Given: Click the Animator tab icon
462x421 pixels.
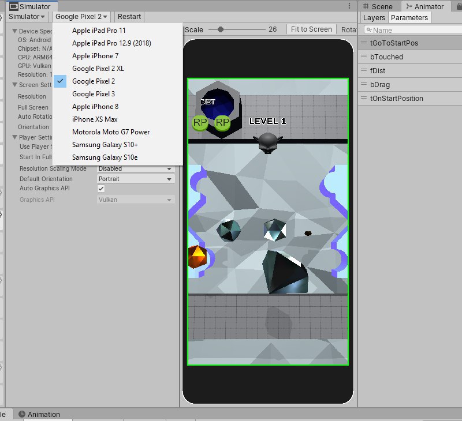Looking at the screenshot, I should 409,6.
